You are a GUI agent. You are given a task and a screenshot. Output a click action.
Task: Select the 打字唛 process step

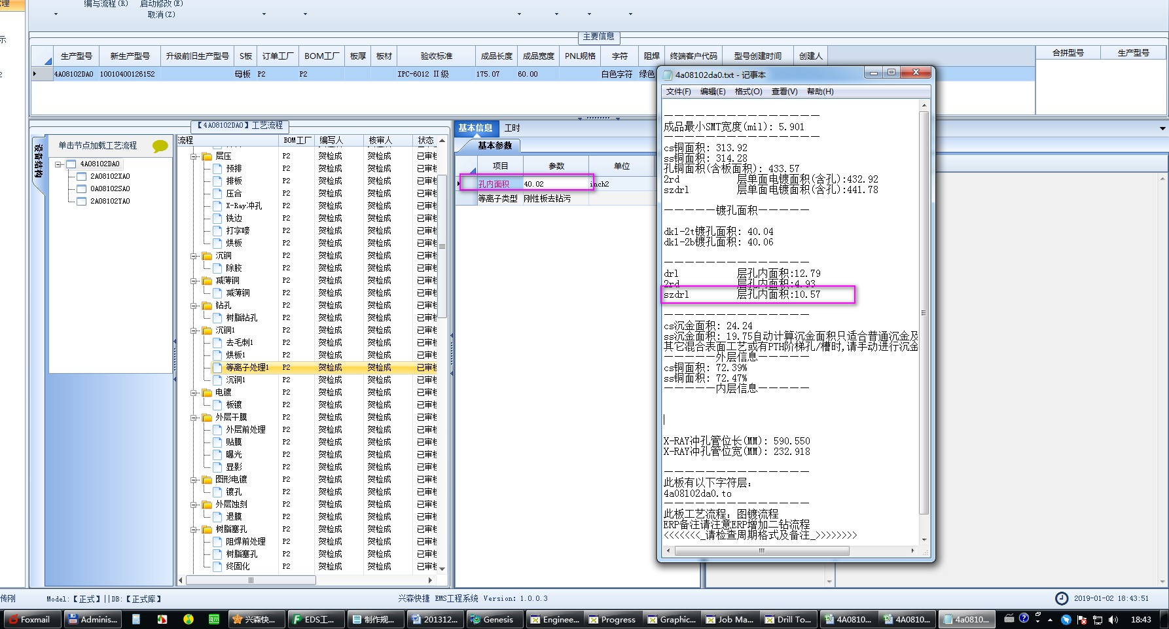pyautogui.click(x=238, y=231)
